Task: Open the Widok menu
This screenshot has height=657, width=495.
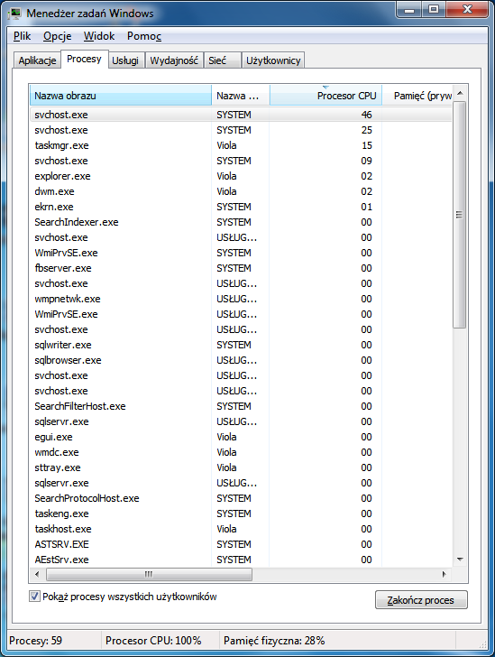Action: click(99, 36)
